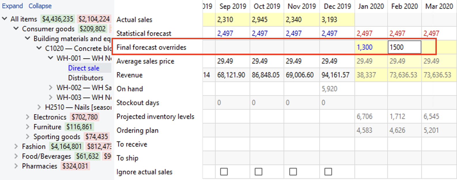This screenshot has width=457, height=180.
Task: Click the Expand link
Action: pos(12,6)
